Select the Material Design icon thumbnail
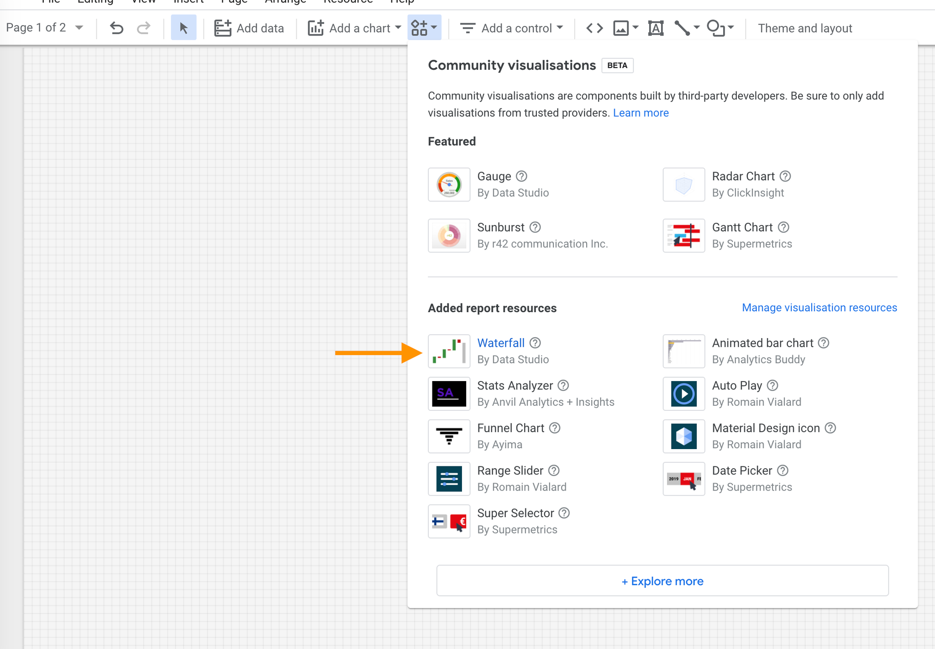The height and width of the screenshot is (649, 935). point(683,436)
